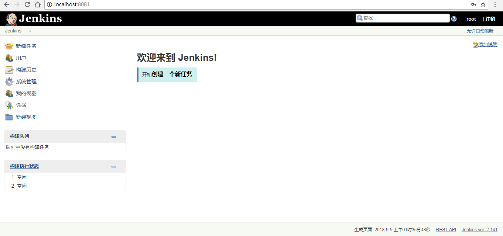Enable 允许自动刷新 auto refresh
503x236 pixels.
[480, 31]
